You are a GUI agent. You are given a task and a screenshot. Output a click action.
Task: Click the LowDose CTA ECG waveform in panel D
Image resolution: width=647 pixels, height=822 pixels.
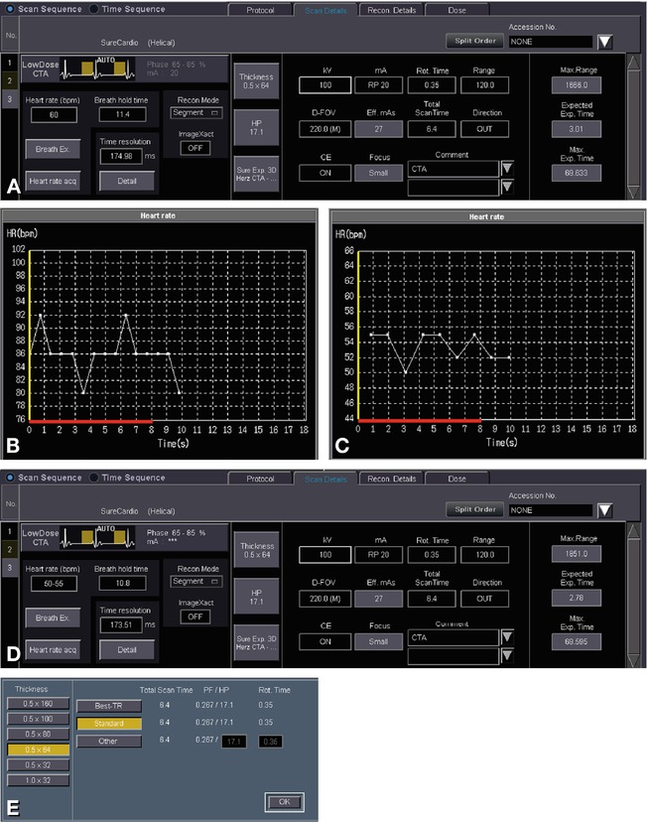click(91, 537)
